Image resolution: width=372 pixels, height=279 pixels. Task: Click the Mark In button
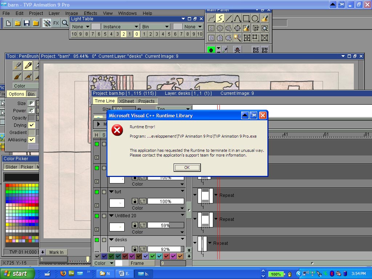(x=56, y=252)
